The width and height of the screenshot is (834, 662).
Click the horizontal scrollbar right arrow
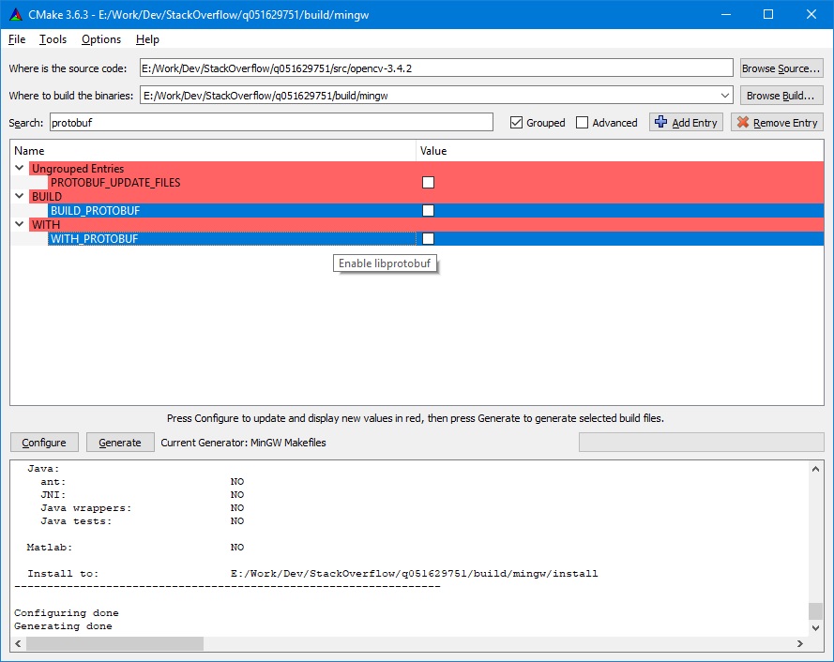pyautogui.click(x=800, y=643)
